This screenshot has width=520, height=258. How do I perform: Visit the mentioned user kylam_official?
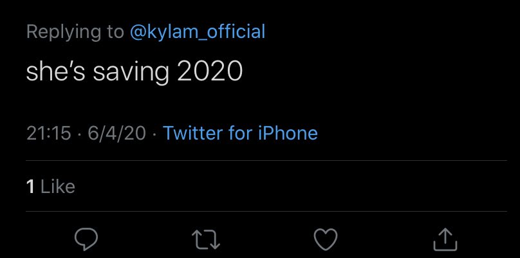click(x=197, y=32)
